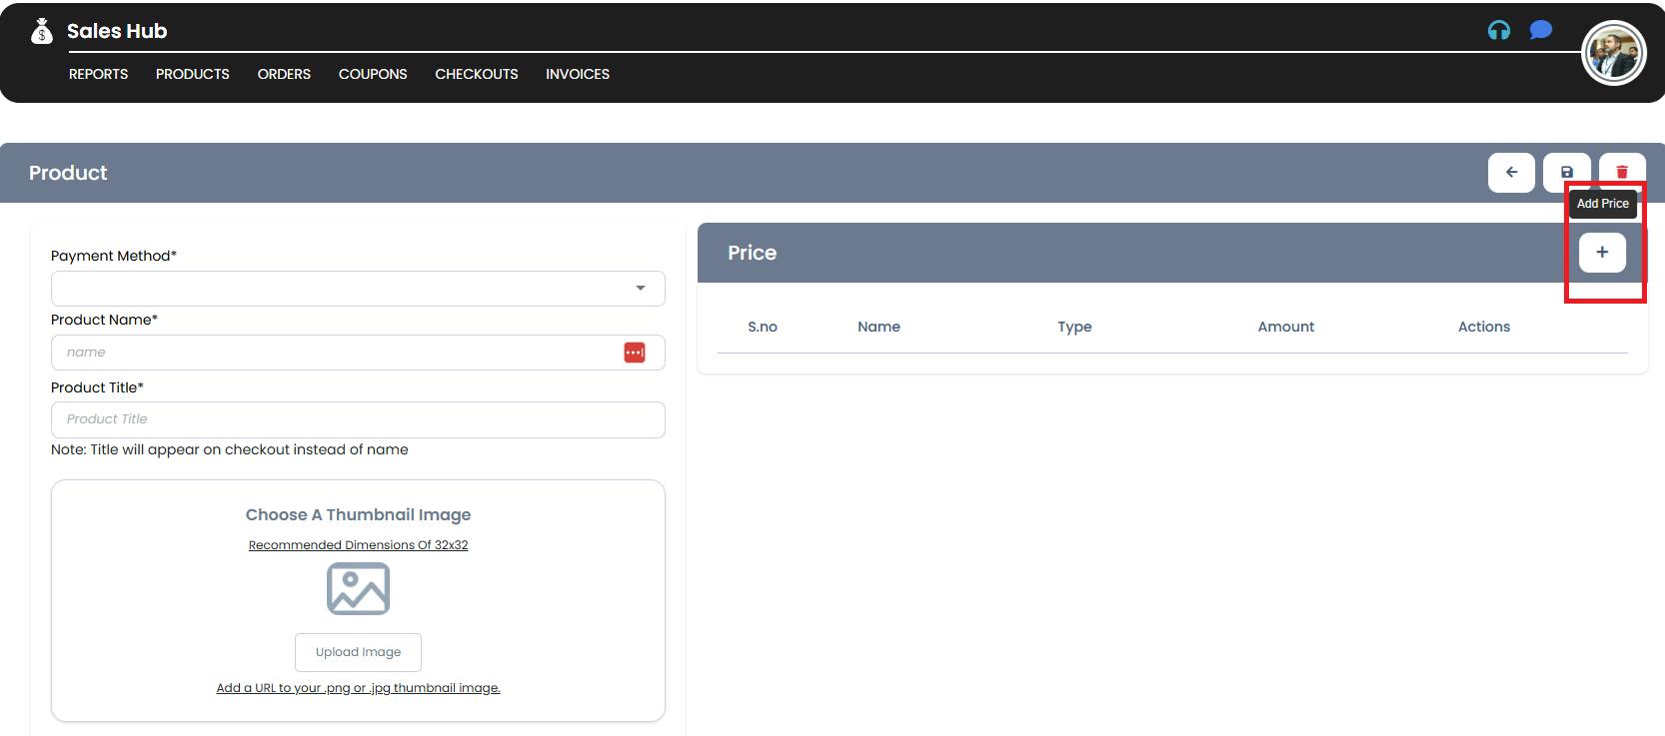Image resolution: width=1665 pixels, height=736 pixels.
Task: Open headset support icon
Action: (x=1498, y=30)
